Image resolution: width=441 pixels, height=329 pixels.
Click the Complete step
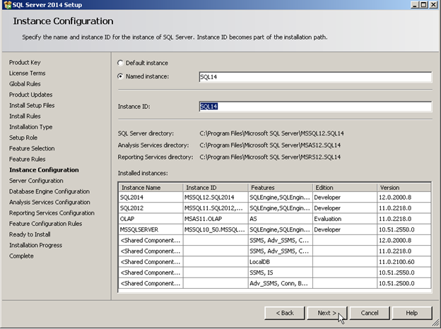[21, 256]
